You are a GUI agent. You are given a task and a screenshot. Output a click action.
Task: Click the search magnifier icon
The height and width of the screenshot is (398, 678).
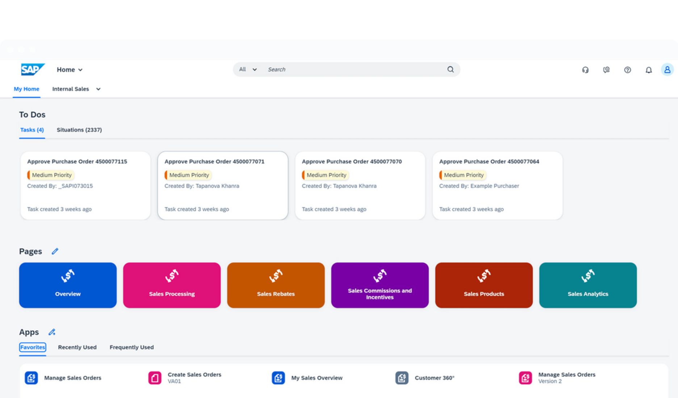(450, 69)
